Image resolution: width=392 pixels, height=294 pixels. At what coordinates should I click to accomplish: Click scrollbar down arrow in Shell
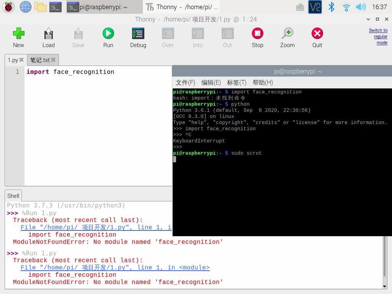[385, 286]
